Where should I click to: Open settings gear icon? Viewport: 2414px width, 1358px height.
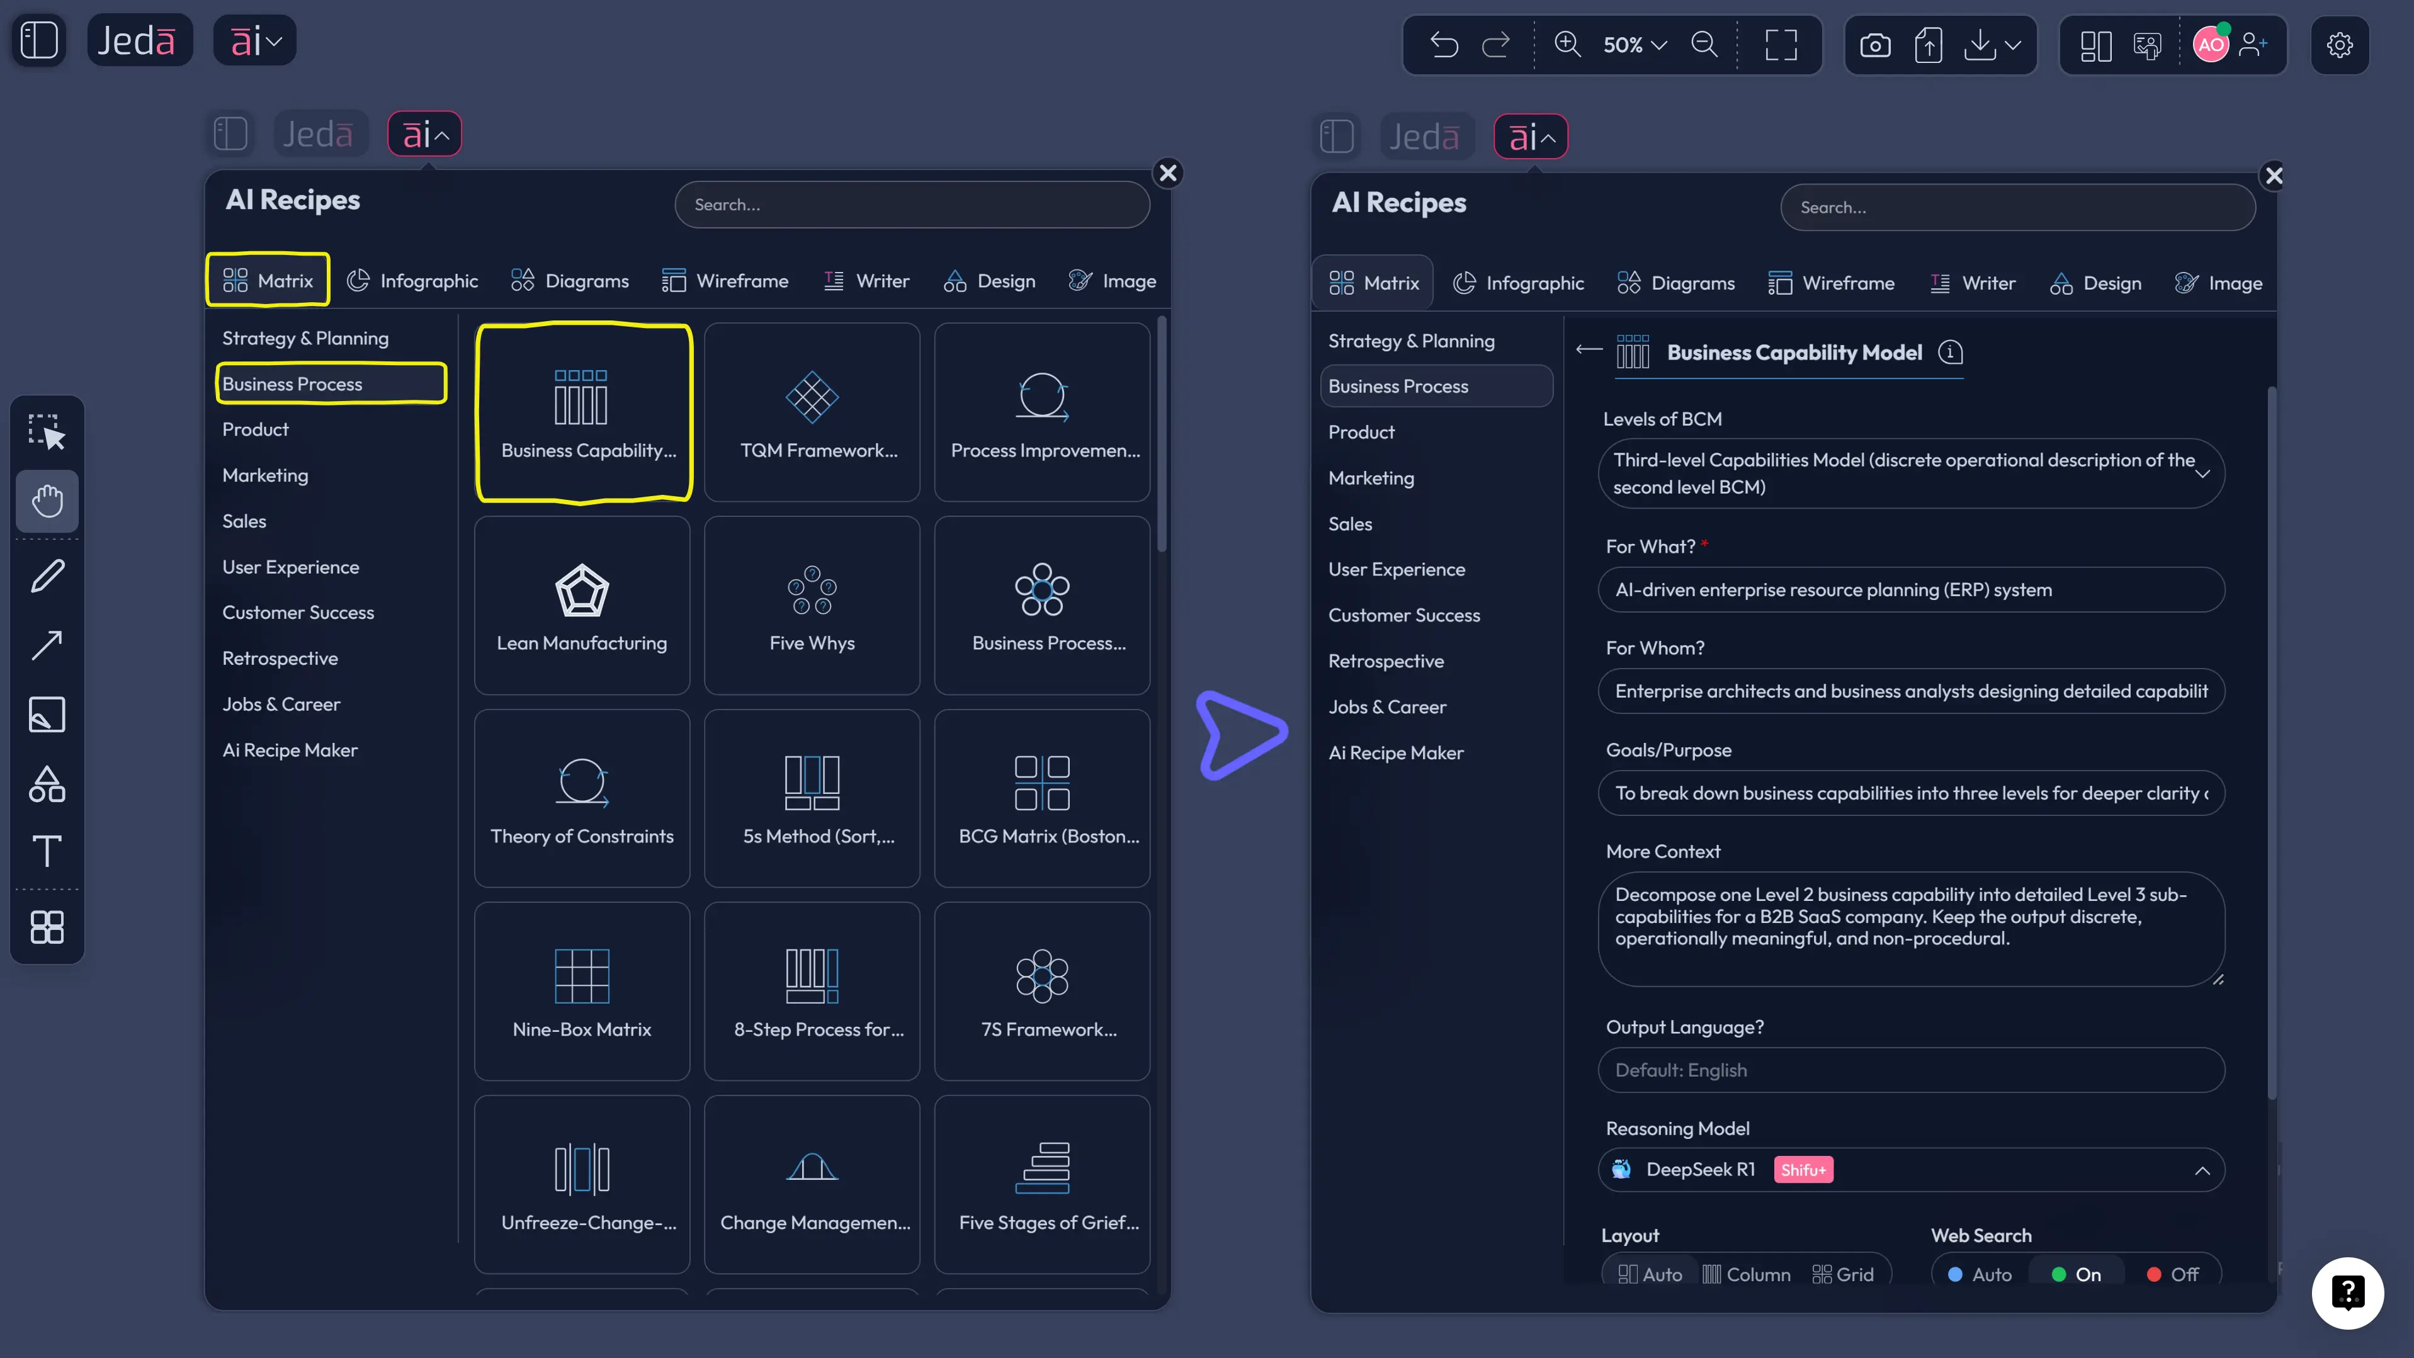coord(2339,45)
